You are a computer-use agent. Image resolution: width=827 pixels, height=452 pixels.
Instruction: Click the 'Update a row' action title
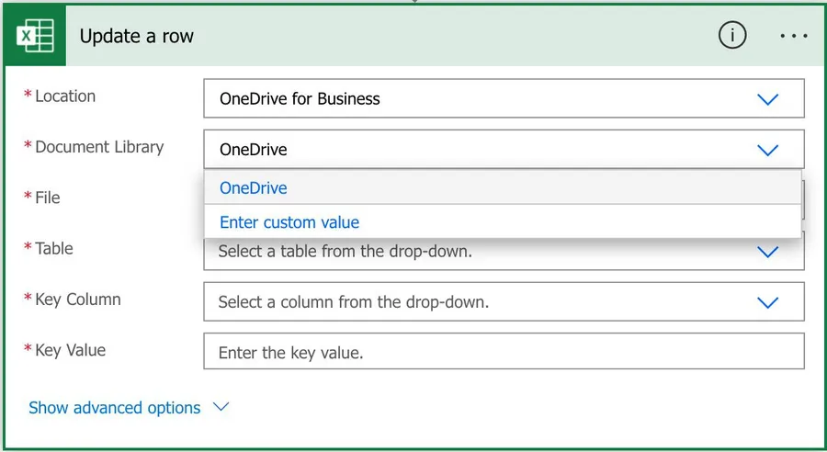coord(137,37)
